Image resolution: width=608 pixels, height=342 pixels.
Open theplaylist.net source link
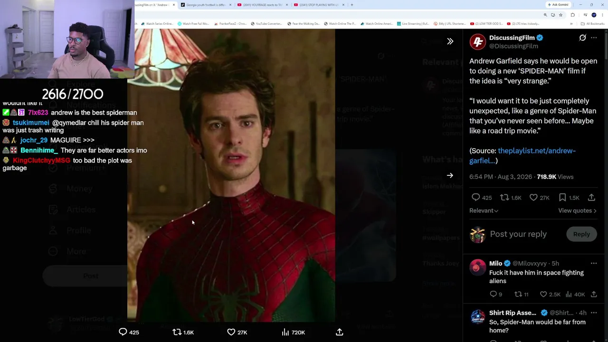point(522,156)
